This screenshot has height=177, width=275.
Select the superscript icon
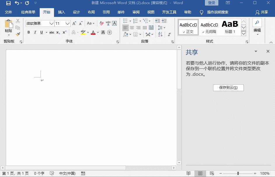tap(65, 32)
